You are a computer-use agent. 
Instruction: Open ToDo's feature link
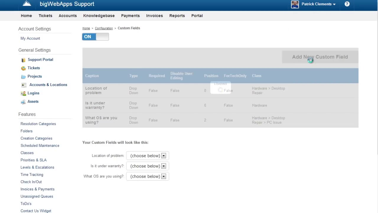(26, 204)
